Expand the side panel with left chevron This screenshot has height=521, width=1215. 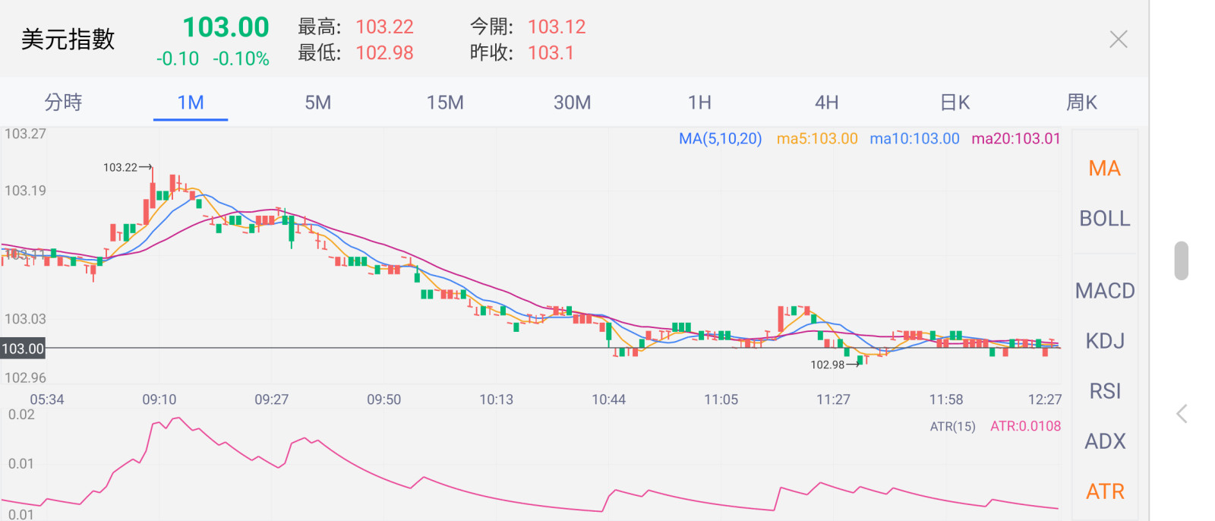(x=1182, y=414)
